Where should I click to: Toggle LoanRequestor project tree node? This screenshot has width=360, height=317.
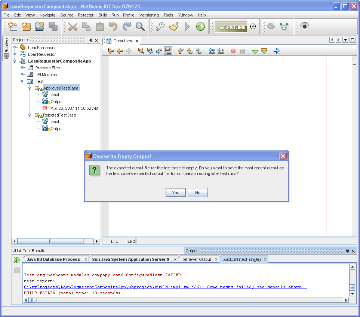point(15,54)
